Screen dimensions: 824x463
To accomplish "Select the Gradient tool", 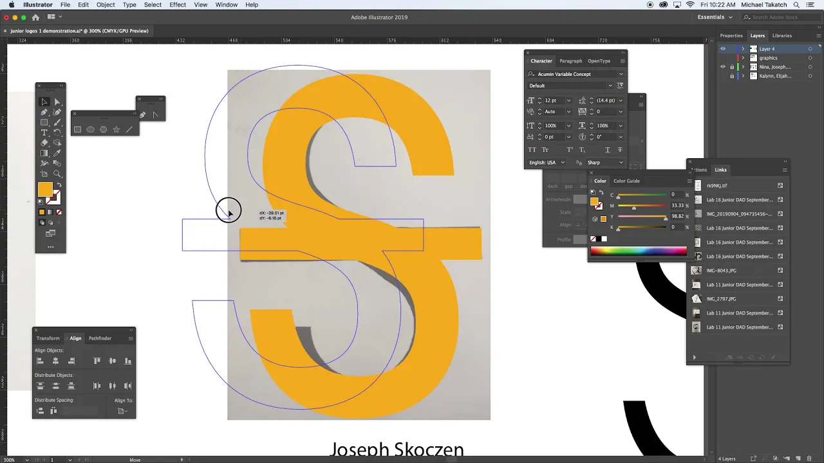I will coord(44,153).
